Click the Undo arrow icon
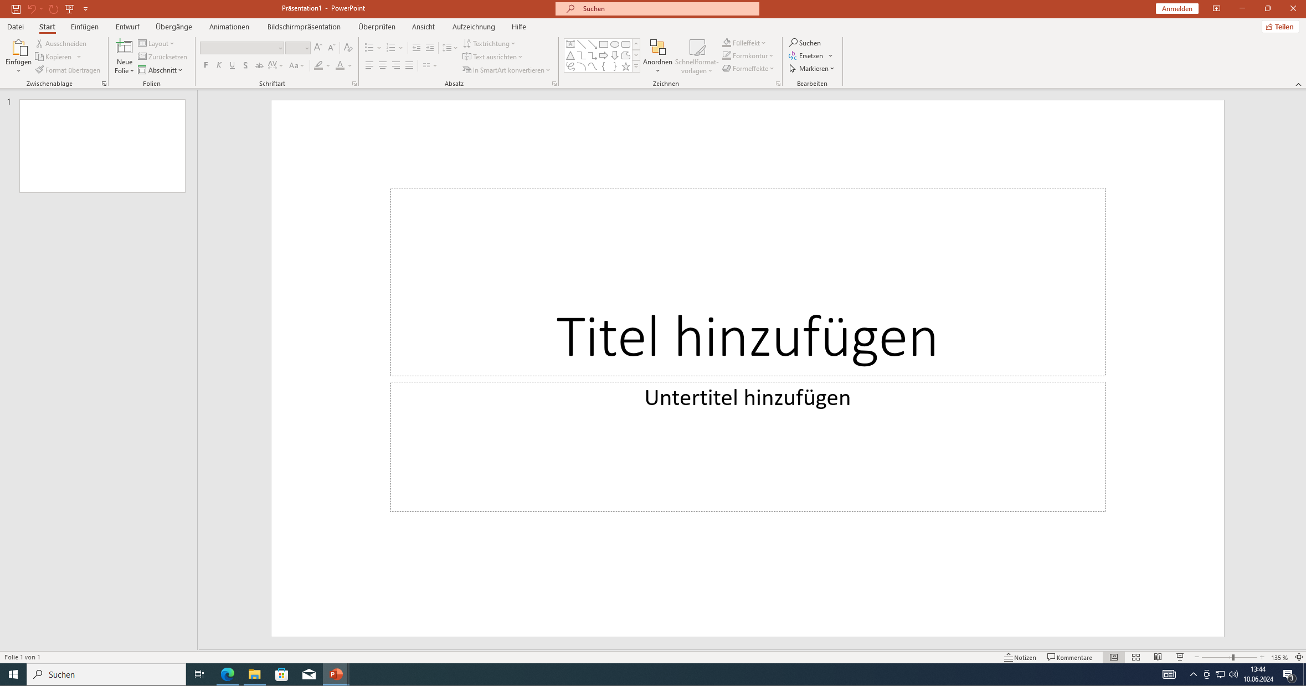The width and height of the screenshot is (1306, 686). tap(32, 9)
